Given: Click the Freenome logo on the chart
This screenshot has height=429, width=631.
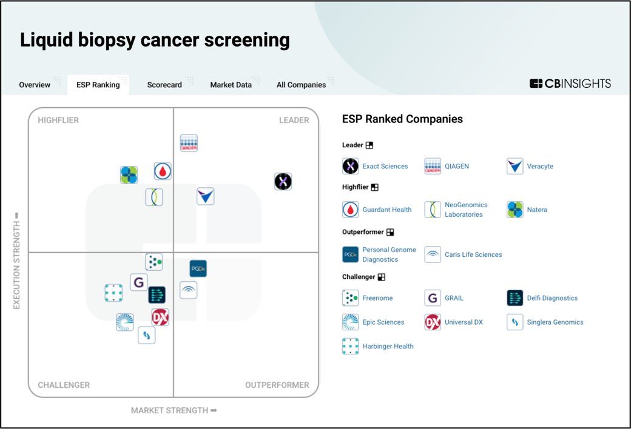Looking at the screenshot, I should [154, 262].
